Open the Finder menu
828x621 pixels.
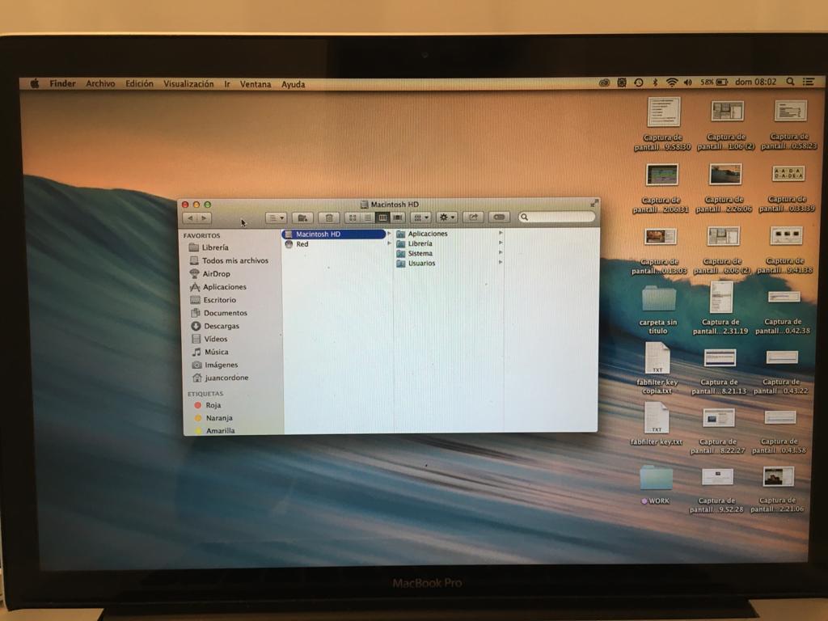tap(62, 83)
